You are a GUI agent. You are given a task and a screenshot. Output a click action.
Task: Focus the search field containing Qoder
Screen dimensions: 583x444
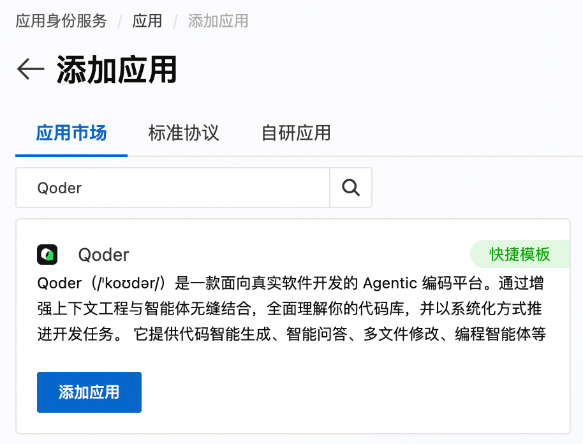point(172,188)
